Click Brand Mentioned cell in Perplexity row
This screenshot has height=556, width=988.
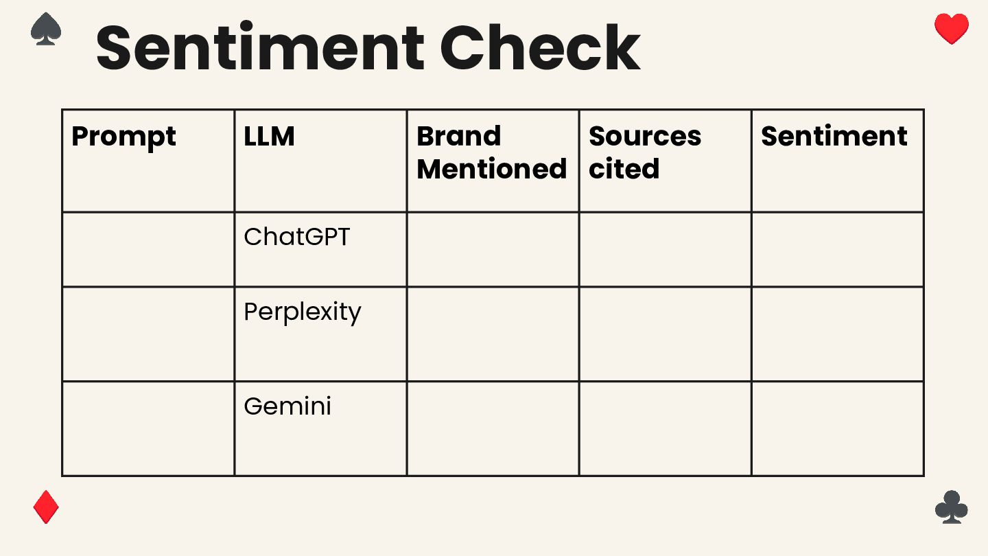click(493, 334)
